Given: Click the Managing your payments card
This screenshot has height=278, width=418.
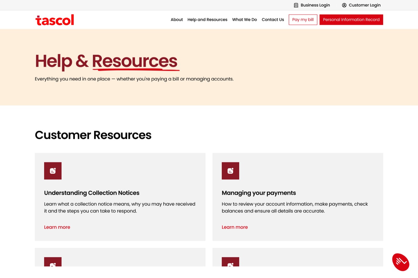Looking at the screenshot, I should (x=297, y=197).
